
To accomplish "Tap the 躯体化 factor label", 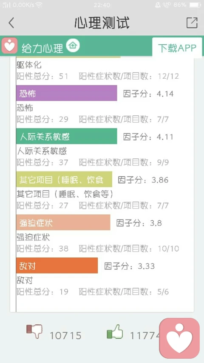I will 29,65.
